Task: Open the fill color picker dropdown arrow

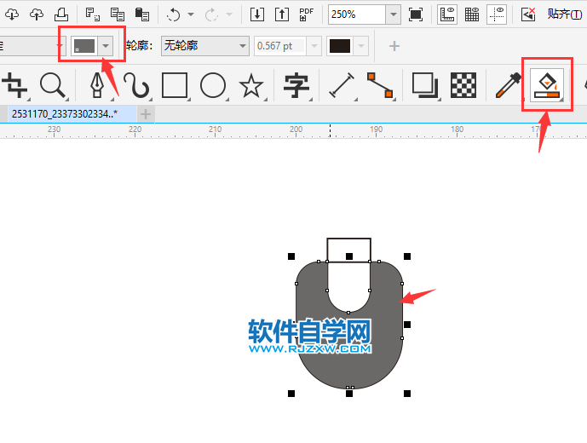Action: (106, 46)
